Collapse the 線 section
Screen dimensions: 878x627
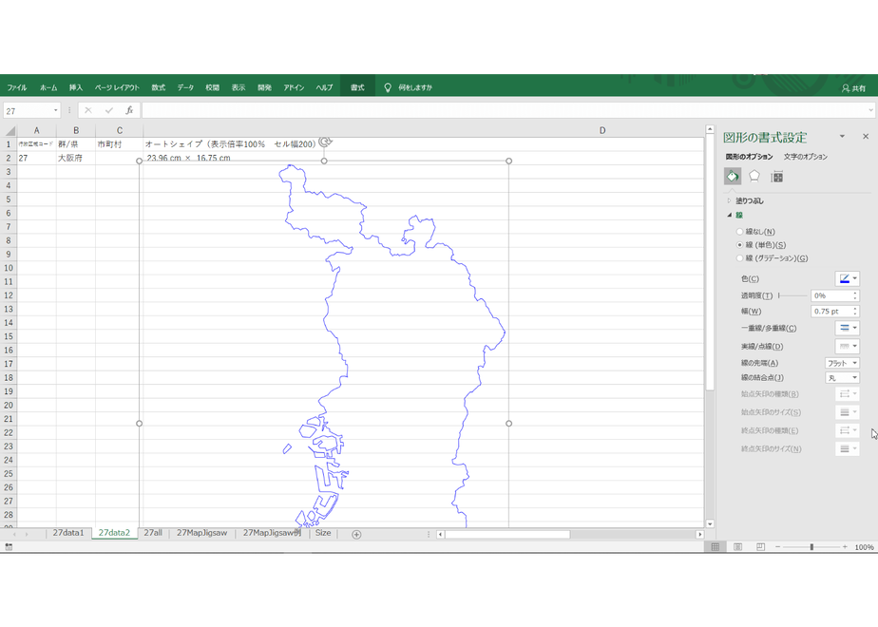(729, 215)
